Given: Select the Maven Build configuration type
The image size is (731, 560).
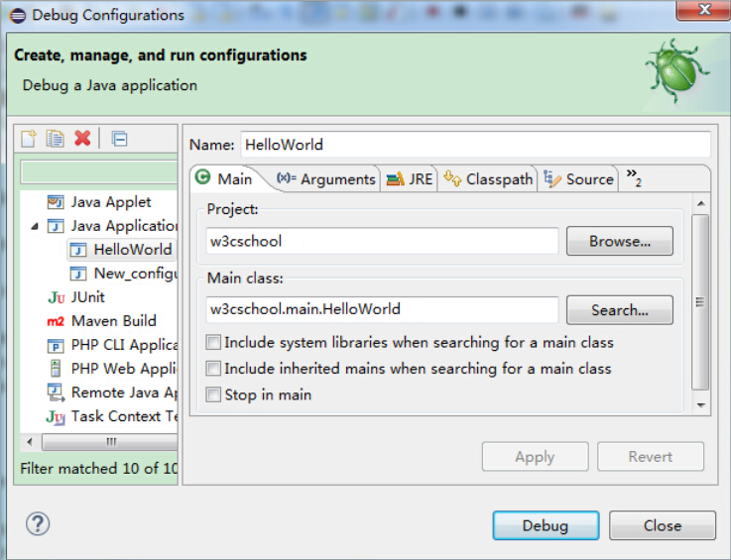Looking at the screenshot, I should [x=101, y=320].
